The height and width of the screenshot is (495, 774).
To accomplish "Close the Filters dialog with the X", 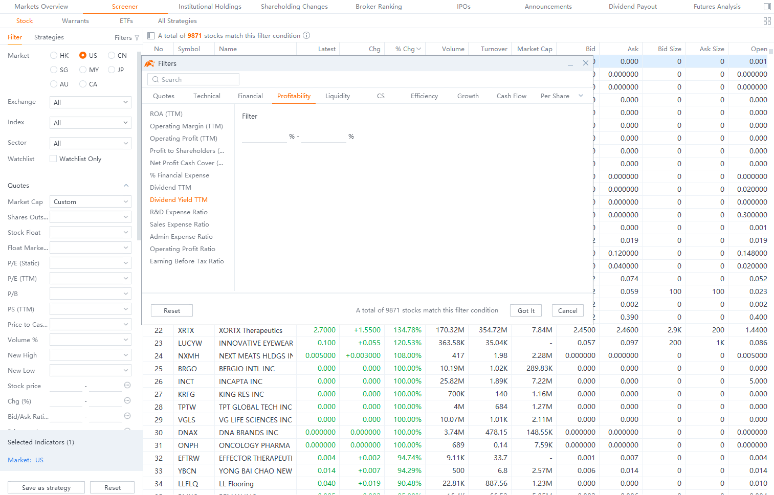I will [585, 63].
